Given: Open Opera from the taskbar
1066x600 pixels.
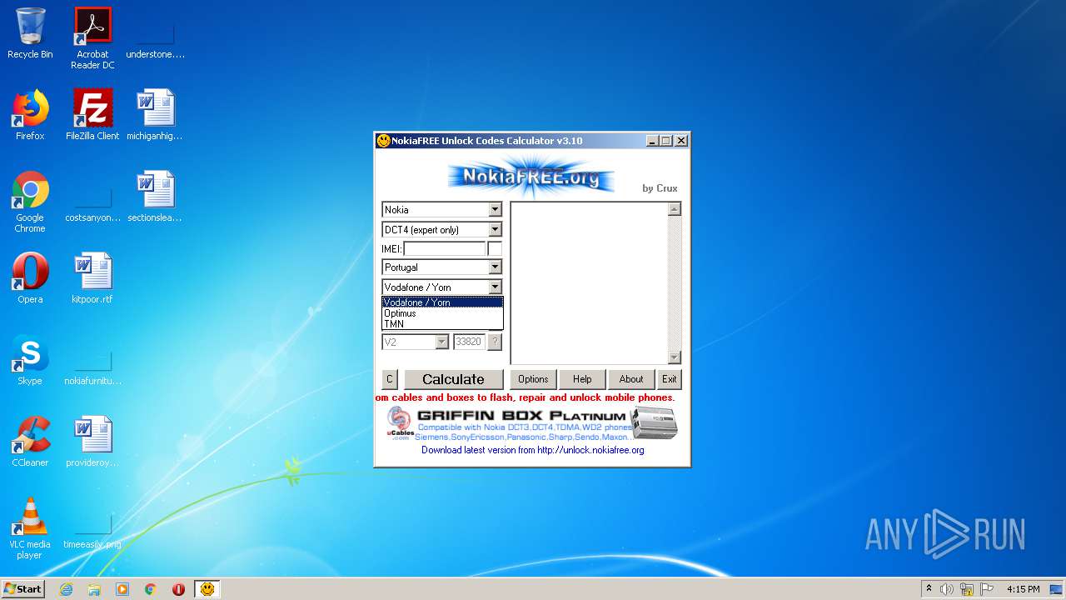Looking at the screenshot, I should [x=178, y=589].
